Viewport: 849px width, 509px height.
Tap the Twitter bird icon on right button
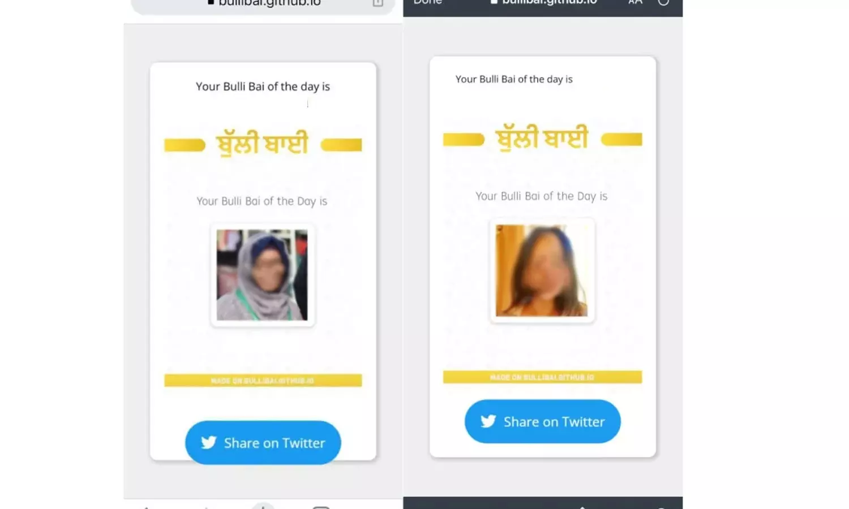(488, 421)
